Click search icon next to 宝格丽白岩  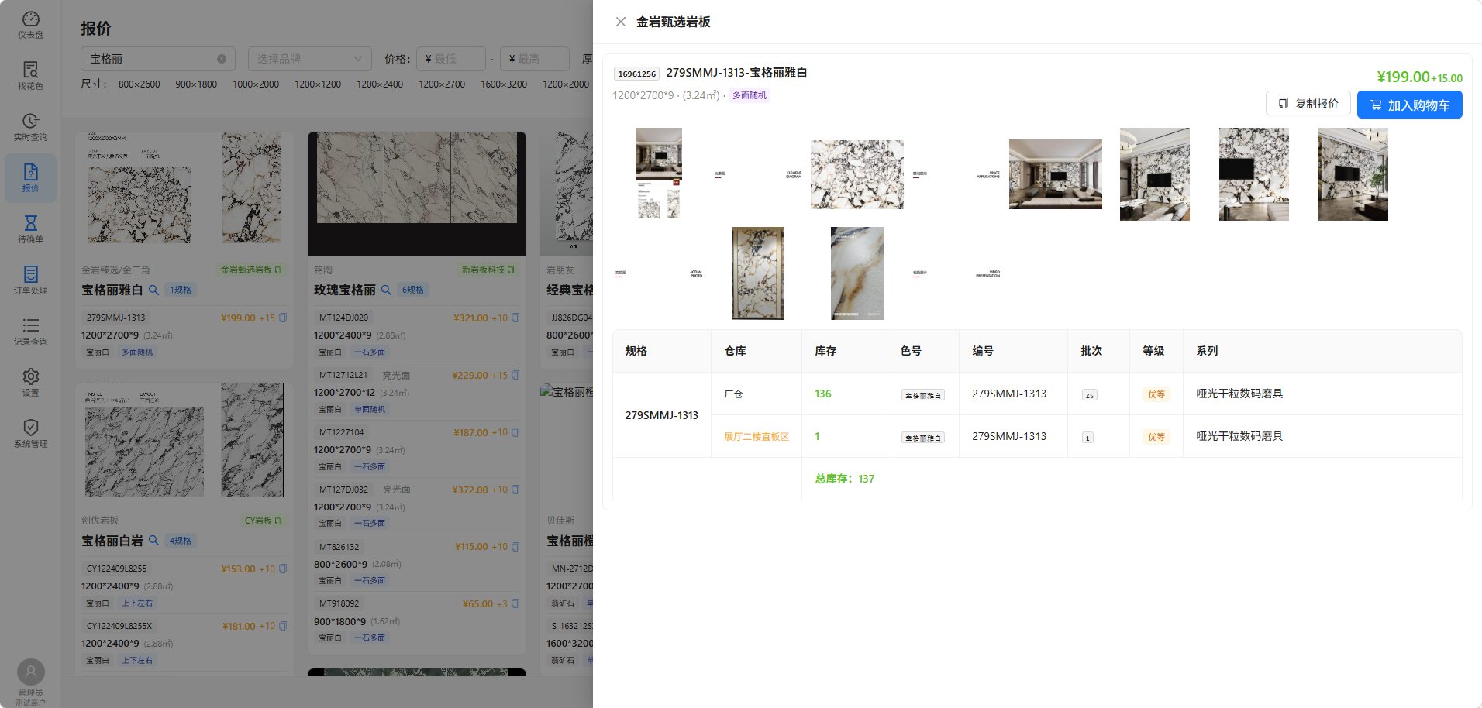(153, 541)
